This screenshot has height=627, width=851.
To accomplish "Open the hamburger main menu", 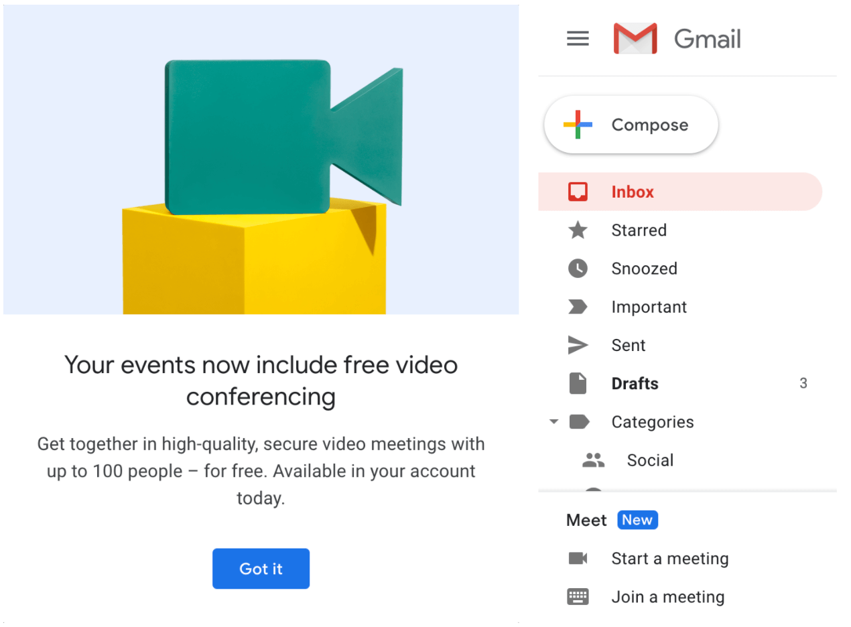I will pyautogui.click(x=578, y=39).
